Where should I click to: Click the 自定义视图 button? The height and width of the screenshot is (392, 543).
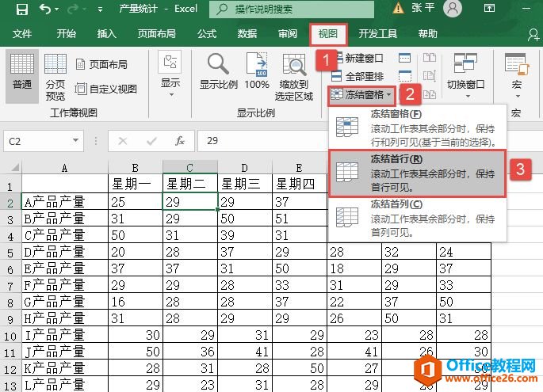(106, 89)
